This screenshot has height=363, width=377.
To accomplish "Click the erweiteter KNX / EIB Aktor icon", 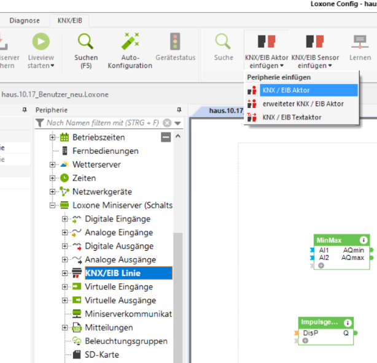I will [252, 104].
